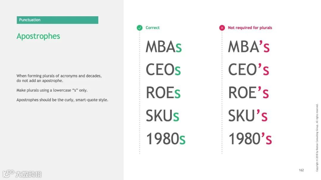Click the 'Not required for plurals' label

(250, 28)
